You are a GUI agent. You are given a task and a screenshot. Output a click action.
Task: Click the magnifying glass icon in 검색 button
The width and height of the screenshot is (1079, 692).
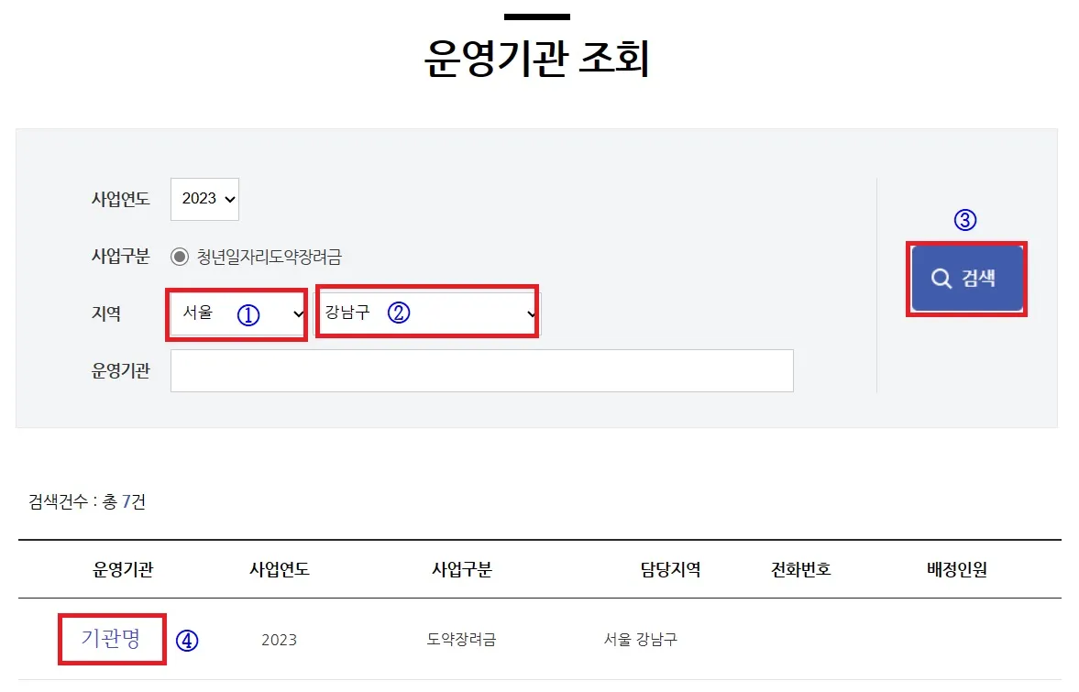coord(940,279)
